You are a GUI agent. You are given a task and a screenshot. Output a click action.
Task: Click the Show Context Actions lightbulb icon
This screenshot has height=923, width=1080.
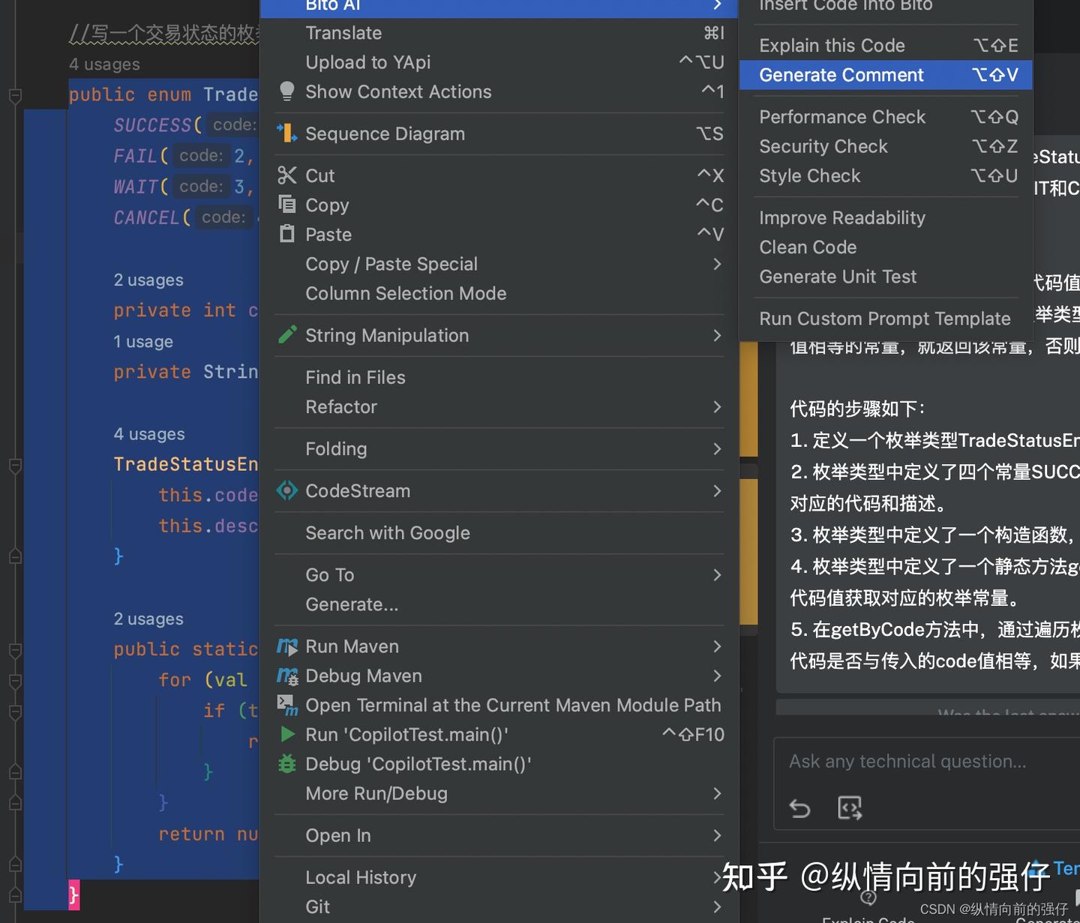tap(287, 91)
